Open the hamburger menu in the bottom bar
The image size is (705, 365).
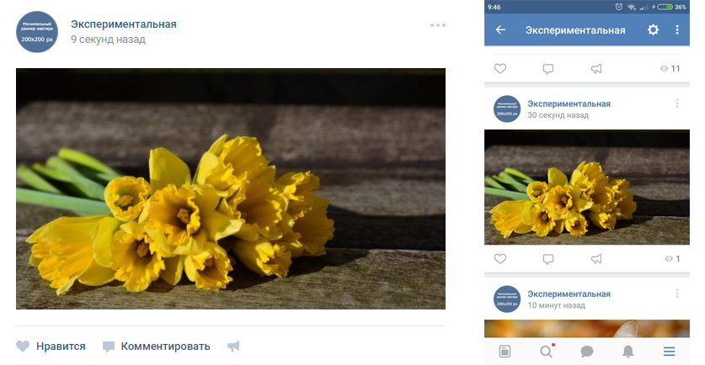(669, 351)
